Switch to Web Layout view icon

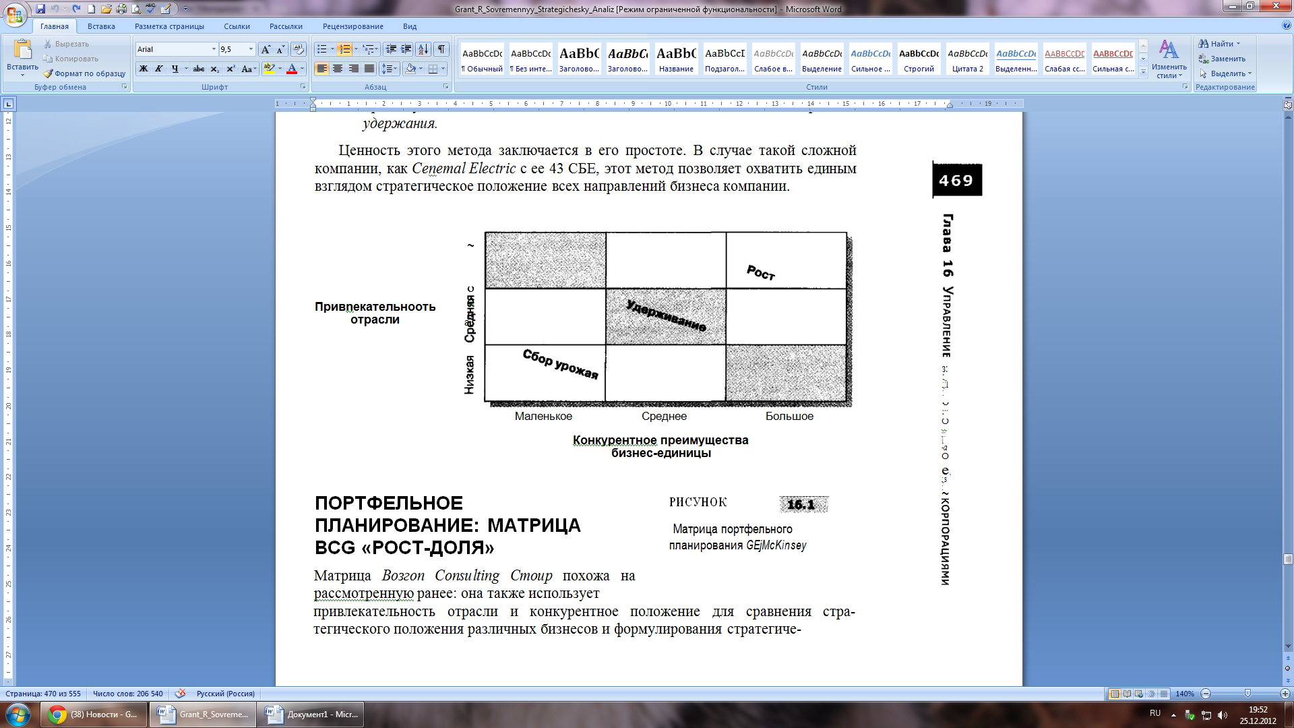tap(1139, 694)
